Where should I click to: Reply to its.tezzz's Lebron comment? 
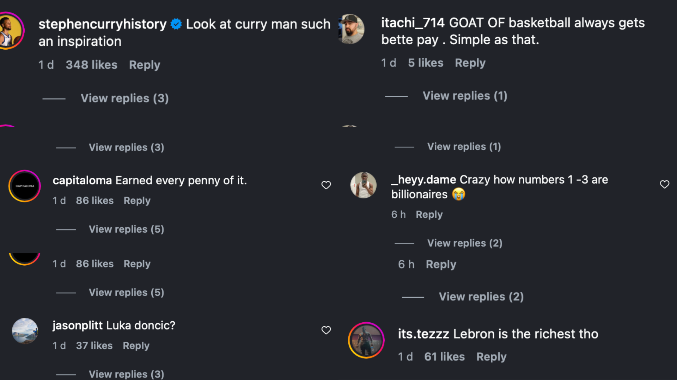pos(491,357)
